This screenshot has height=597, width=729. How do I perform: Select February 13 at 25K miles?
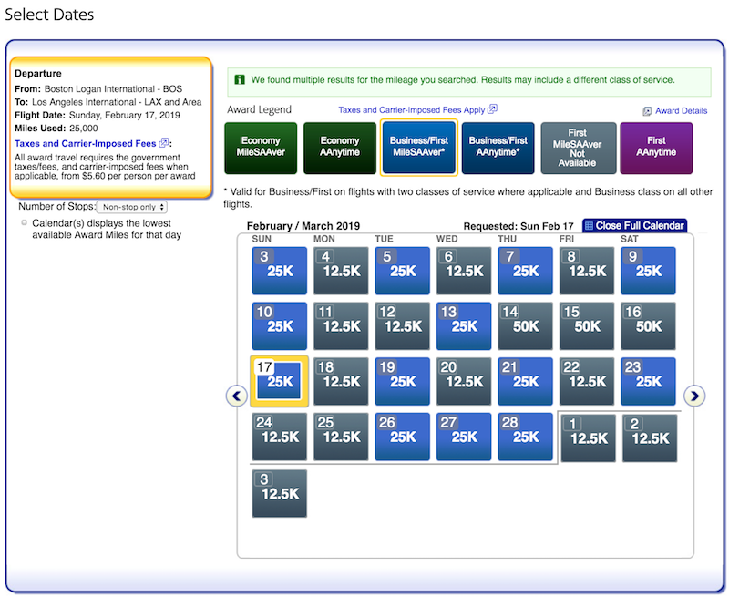coord(464,326)
